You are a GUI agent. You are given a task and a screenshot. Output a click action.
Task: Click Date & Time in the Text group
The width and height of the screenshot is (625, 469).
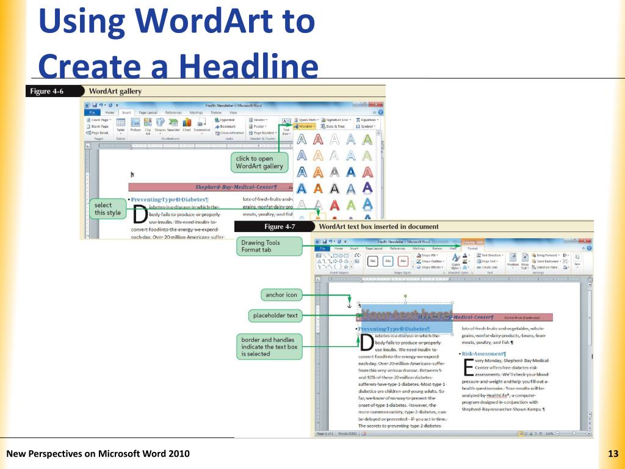[332, 126]
